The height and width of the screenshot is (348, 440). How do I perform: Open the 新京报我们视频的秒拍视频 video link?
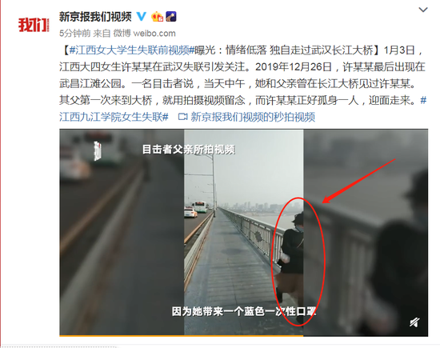coord(253,117)
